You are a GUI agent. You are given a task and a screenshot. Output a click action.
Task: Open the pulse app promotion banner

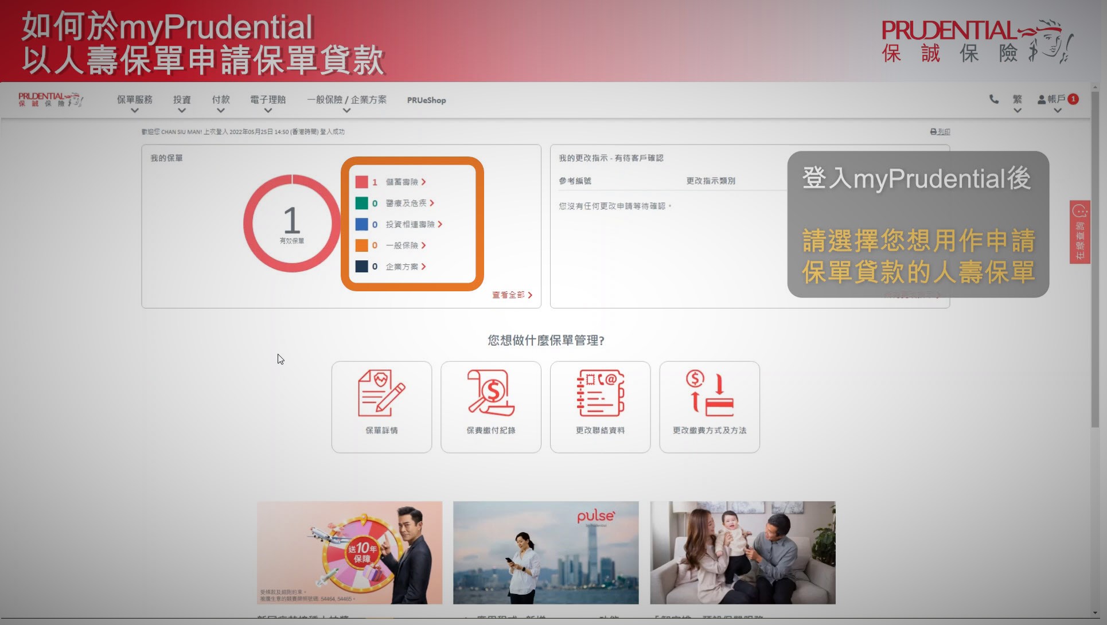pos(545,553)
